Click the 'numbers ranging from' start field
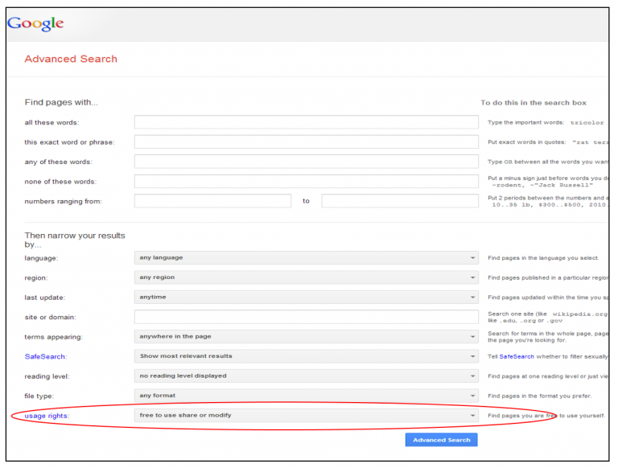This screenshot has width=618, height=468. click(212, 201)
